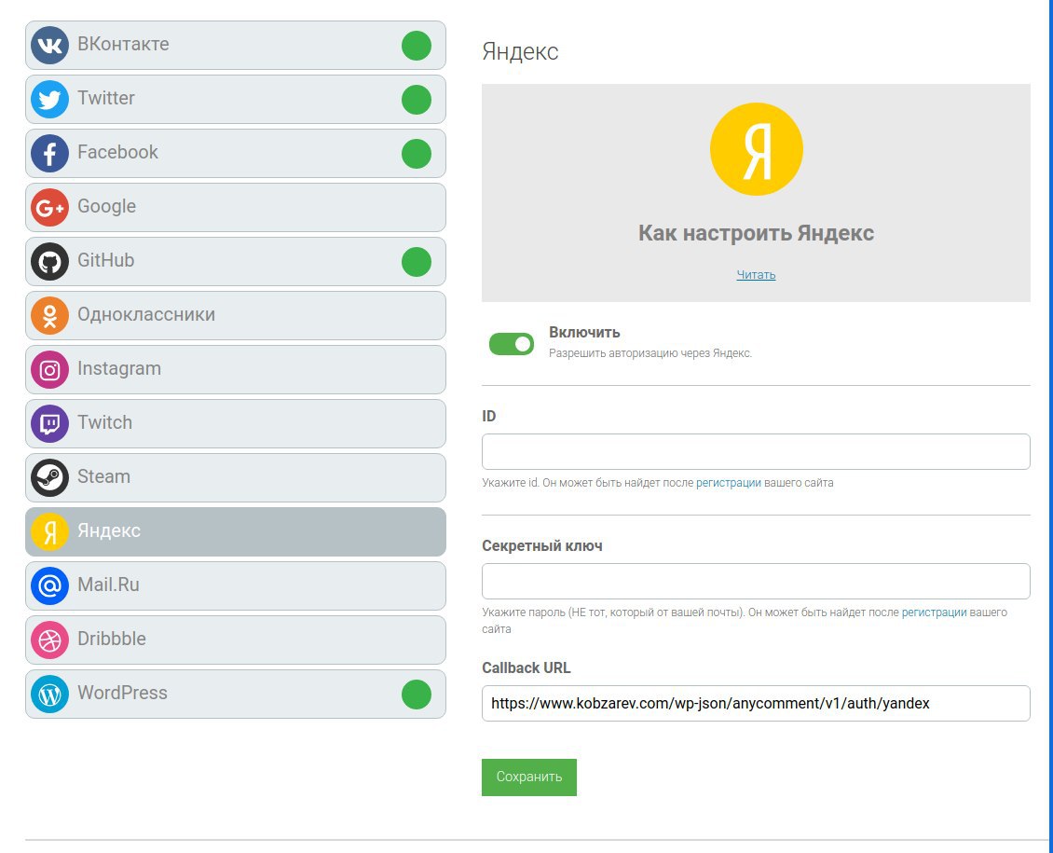
Task: Open the Читать setup guide link
Action: 756,275
